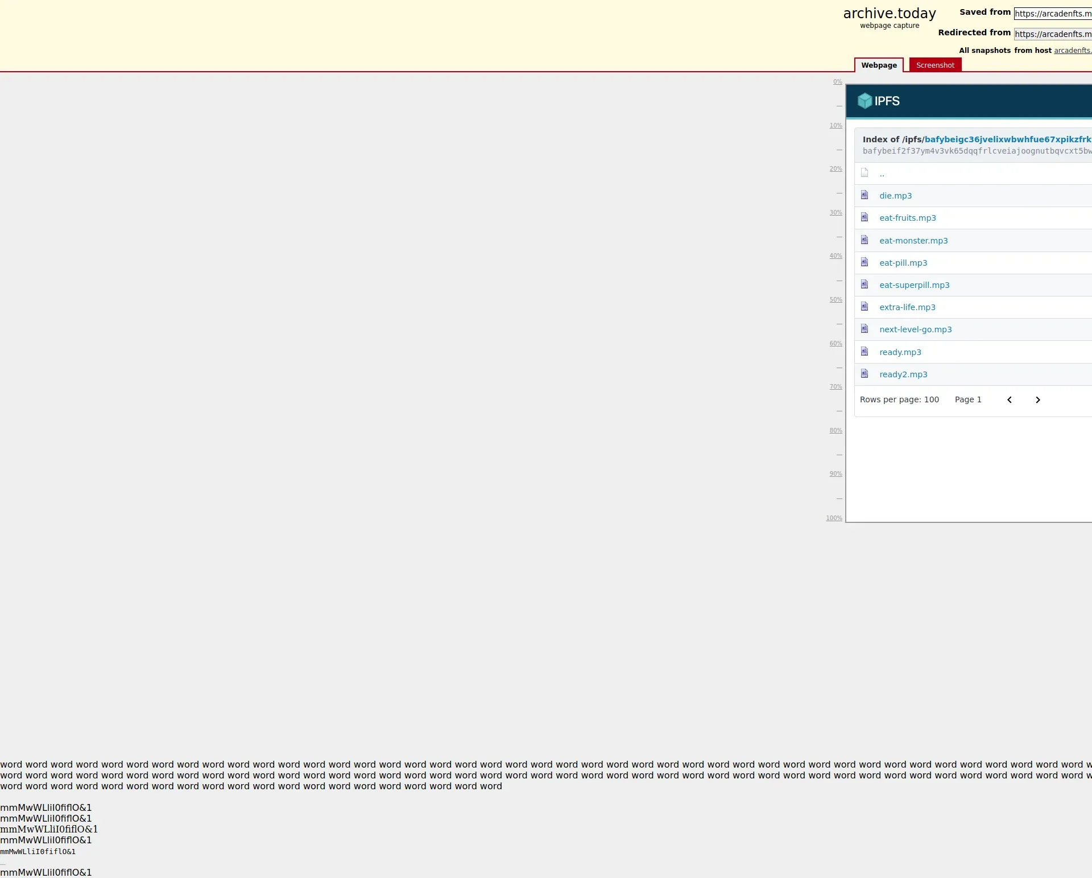Go to previous page with left chevron

[1010, 400]
